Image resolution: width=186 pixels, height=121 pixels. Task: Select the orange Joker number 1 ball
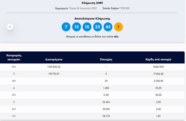click(118, 27)
